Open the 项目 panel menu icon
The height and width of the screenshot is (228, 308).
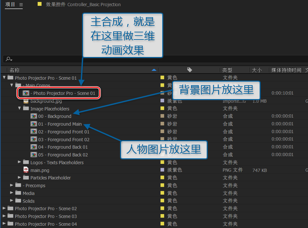point(21,5)
